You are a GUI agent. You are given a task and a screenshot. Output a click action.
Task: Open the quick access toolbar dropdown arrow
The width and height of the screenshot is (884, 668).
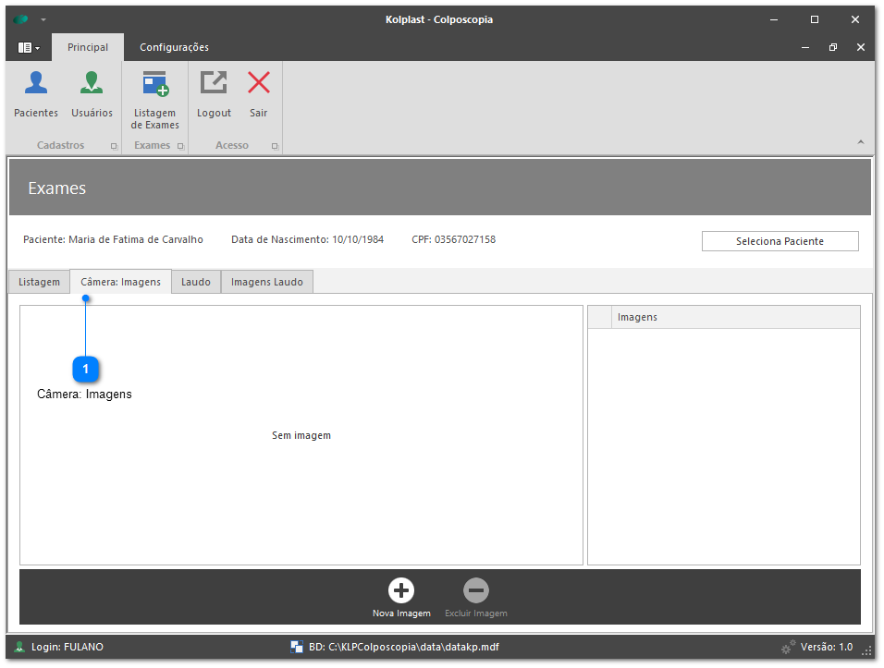[x=43, y=19]
